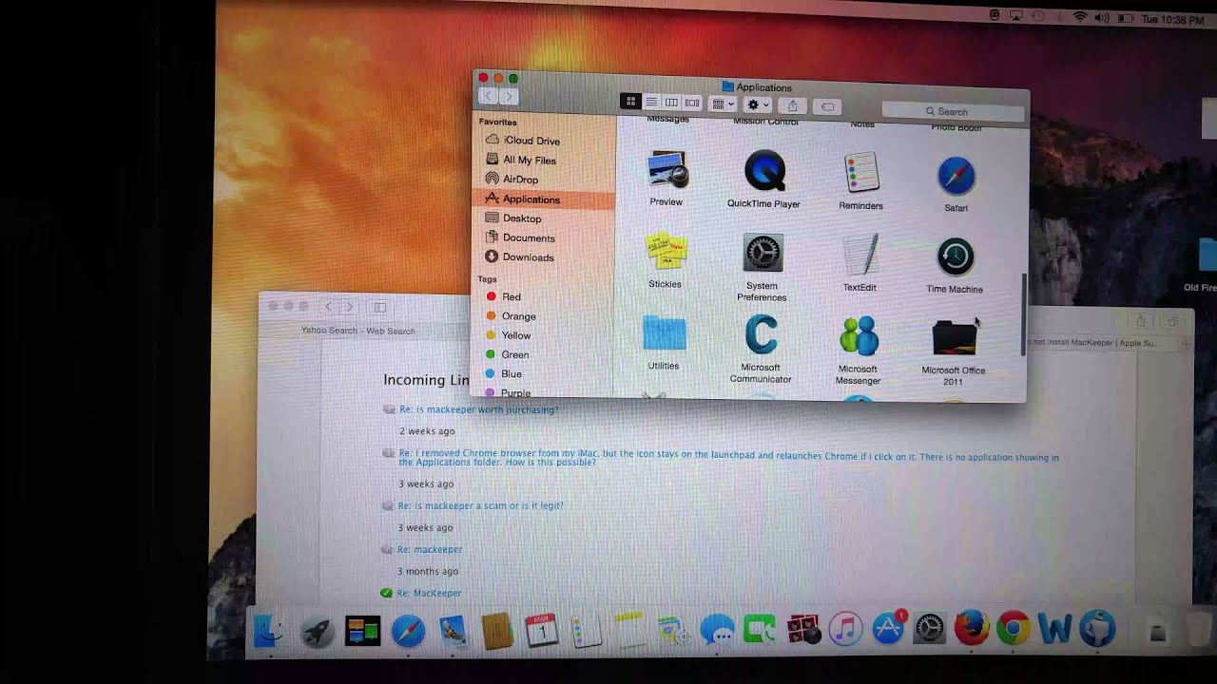Click the volume menu bar icon
Image resolution: width=1217 pixels, height=684 pixels.
1102,18
